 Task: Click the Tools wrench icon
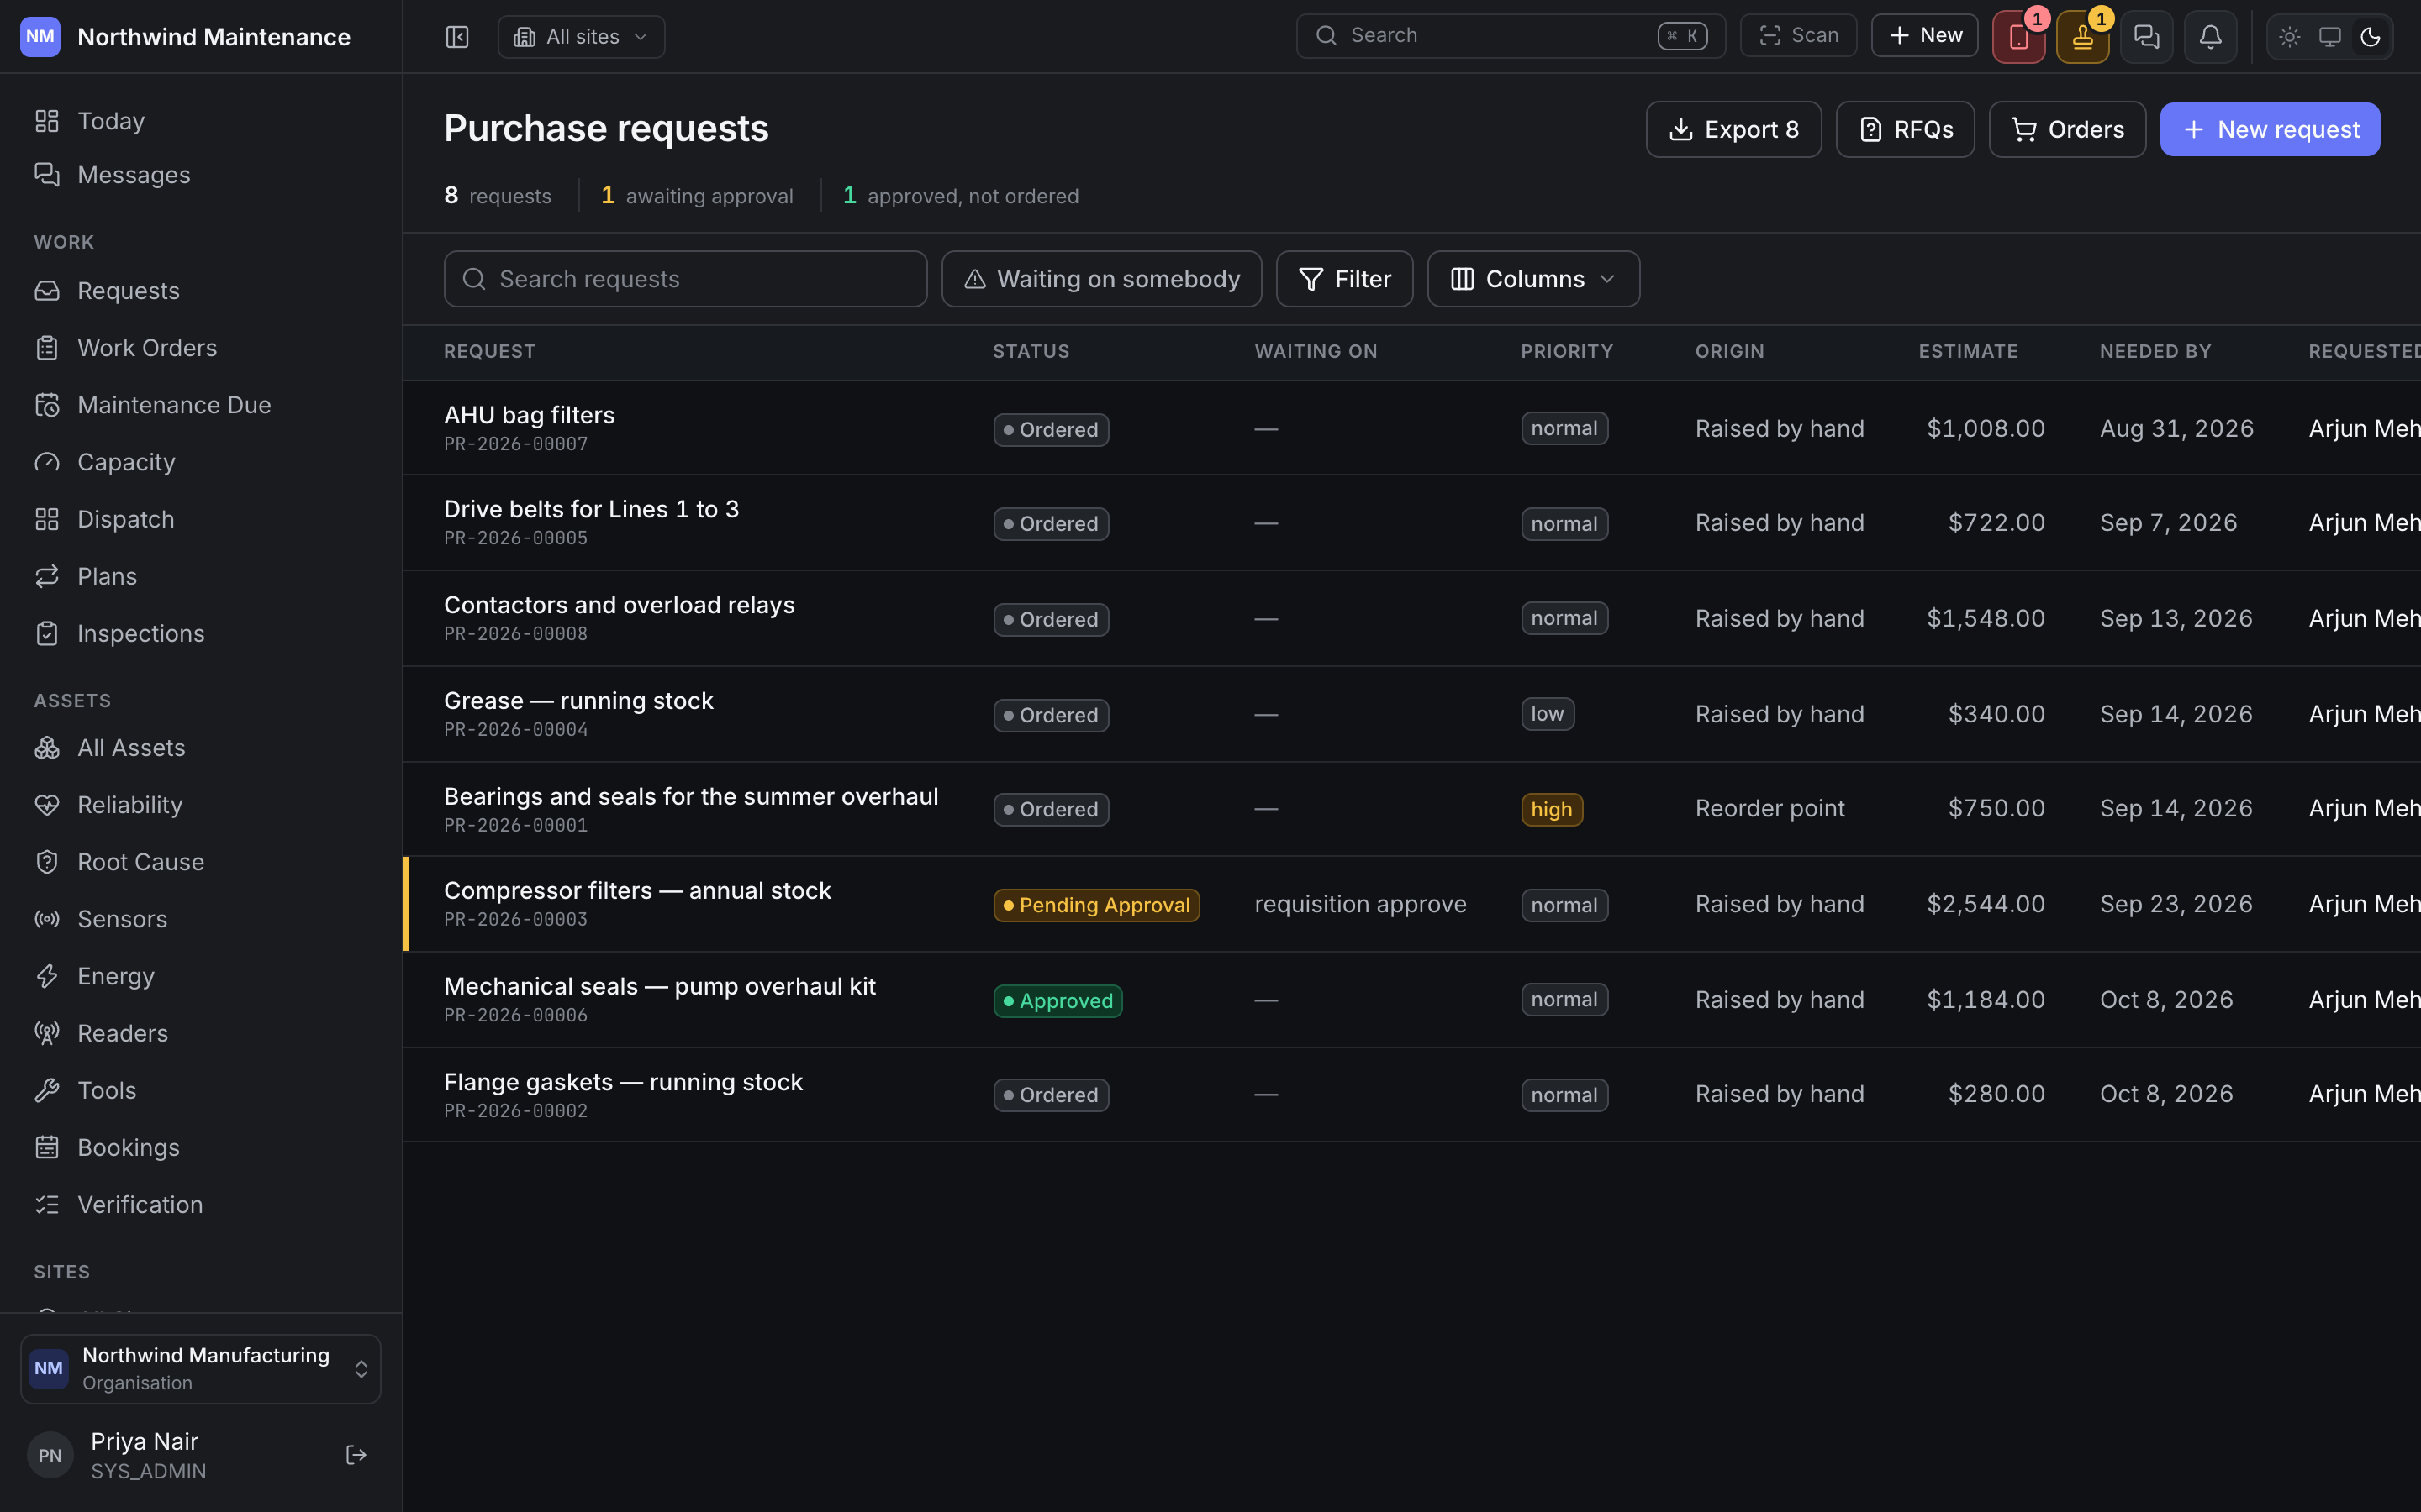47,1090
